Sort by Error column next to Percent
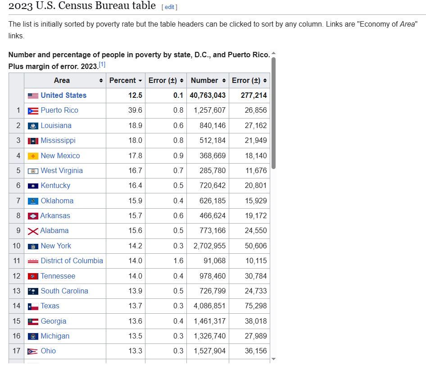 click(x=166, y=81)
